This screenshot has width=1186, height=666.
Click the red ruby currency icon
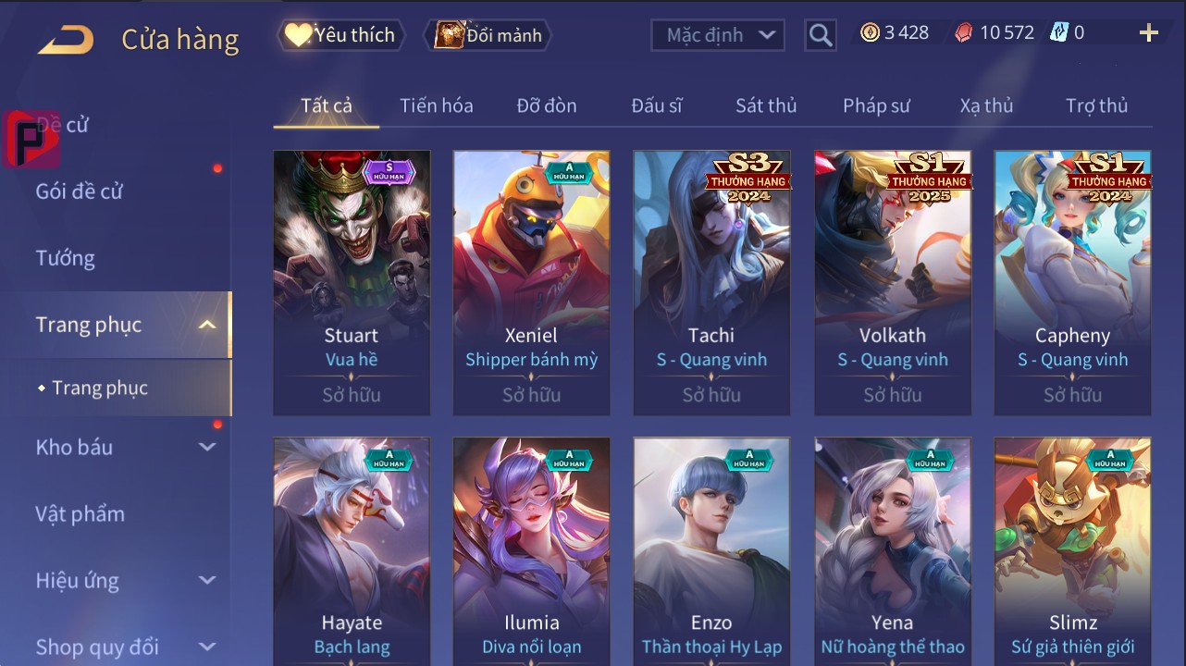964,33
